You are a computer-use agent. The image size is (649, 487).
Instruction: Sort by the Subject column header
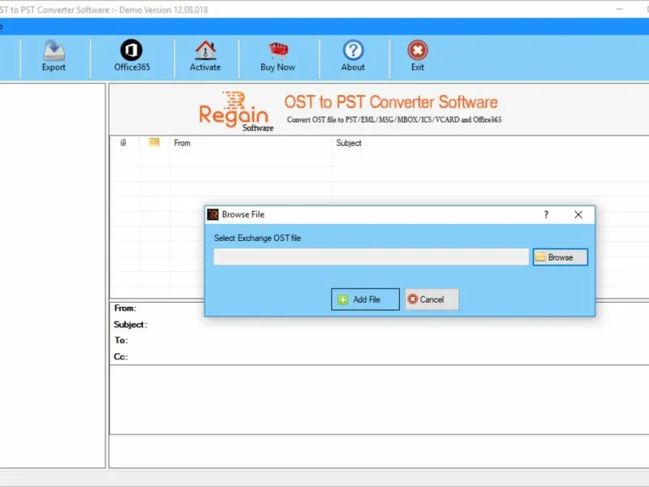tap(349, 143)
